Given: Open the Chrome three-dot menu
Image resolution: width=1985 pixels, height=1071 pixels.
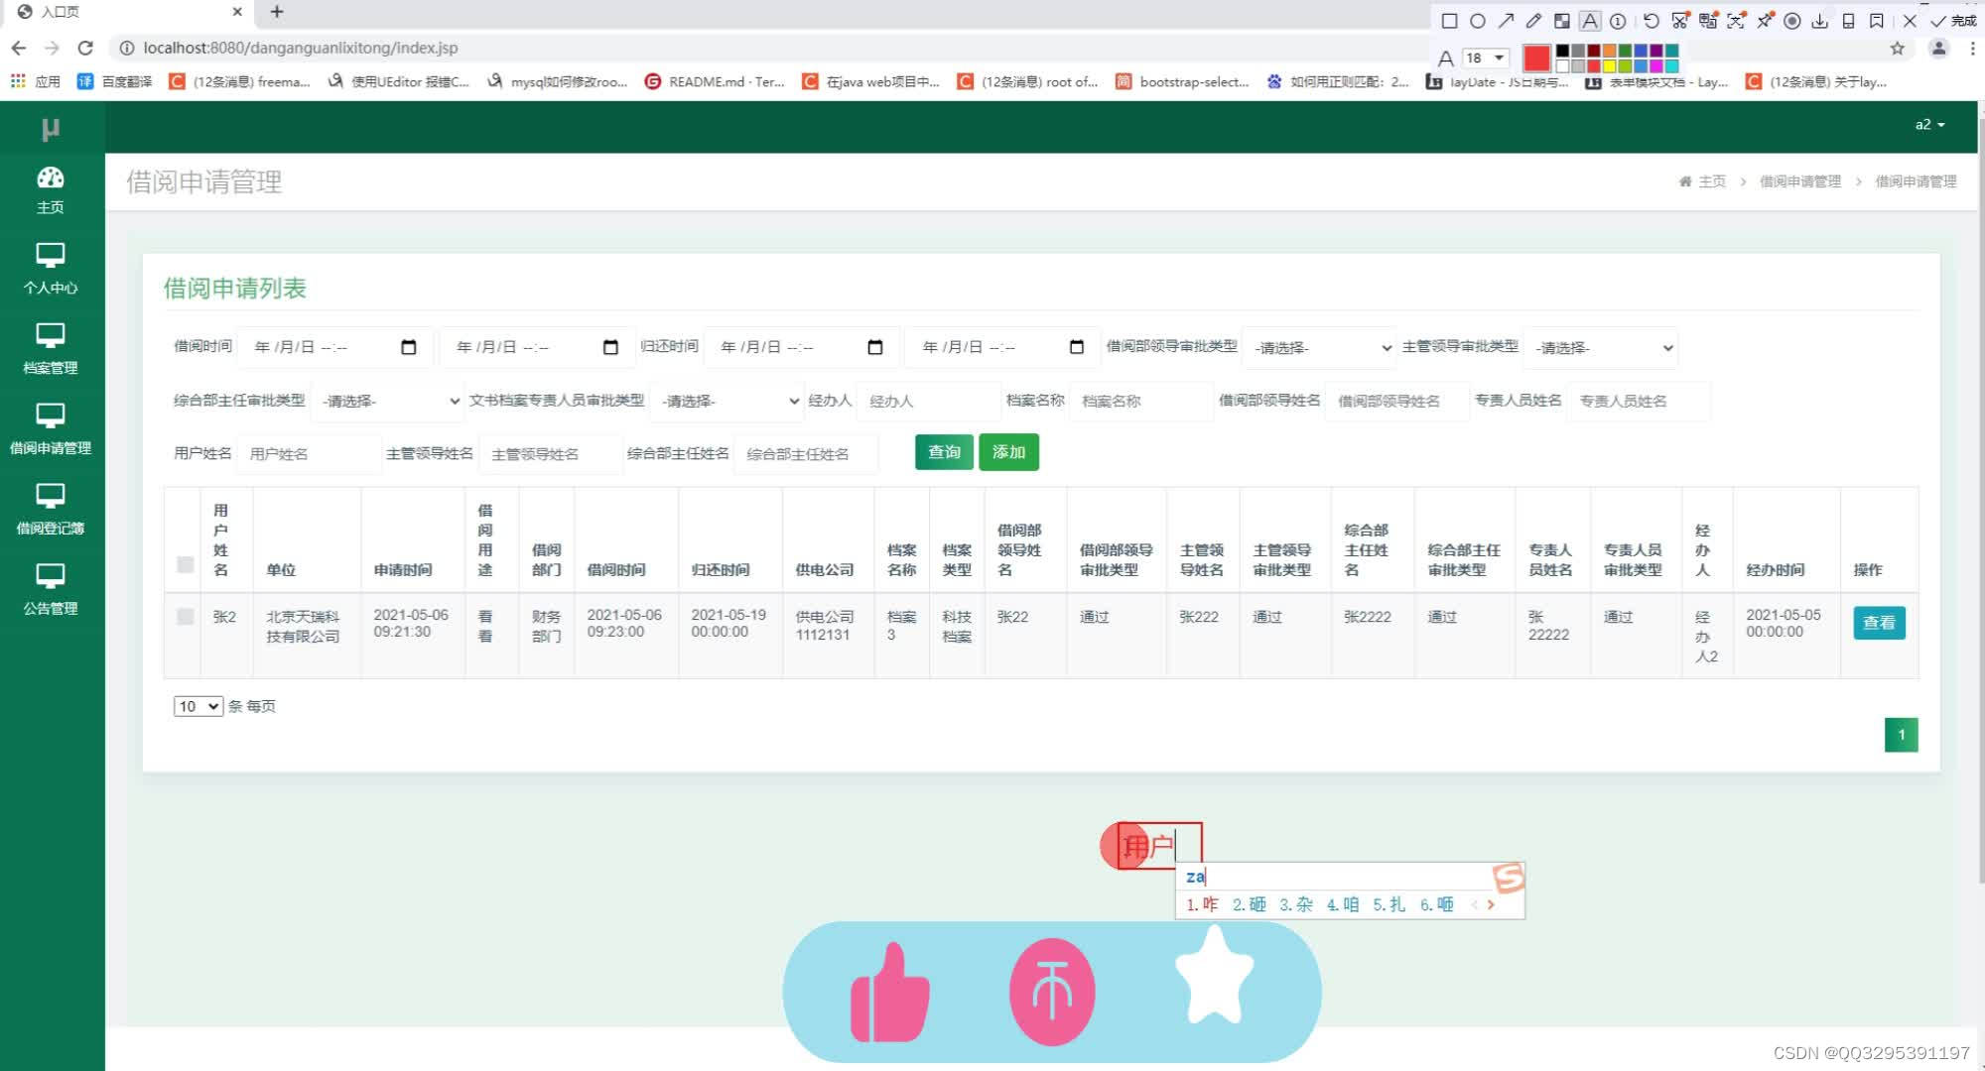Looking at the screenshot, I should tap(1972, 48).
